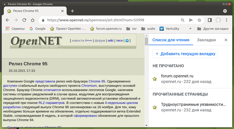Open the tor bookmarks folder
Screen dimensions: 234x129
131,29
